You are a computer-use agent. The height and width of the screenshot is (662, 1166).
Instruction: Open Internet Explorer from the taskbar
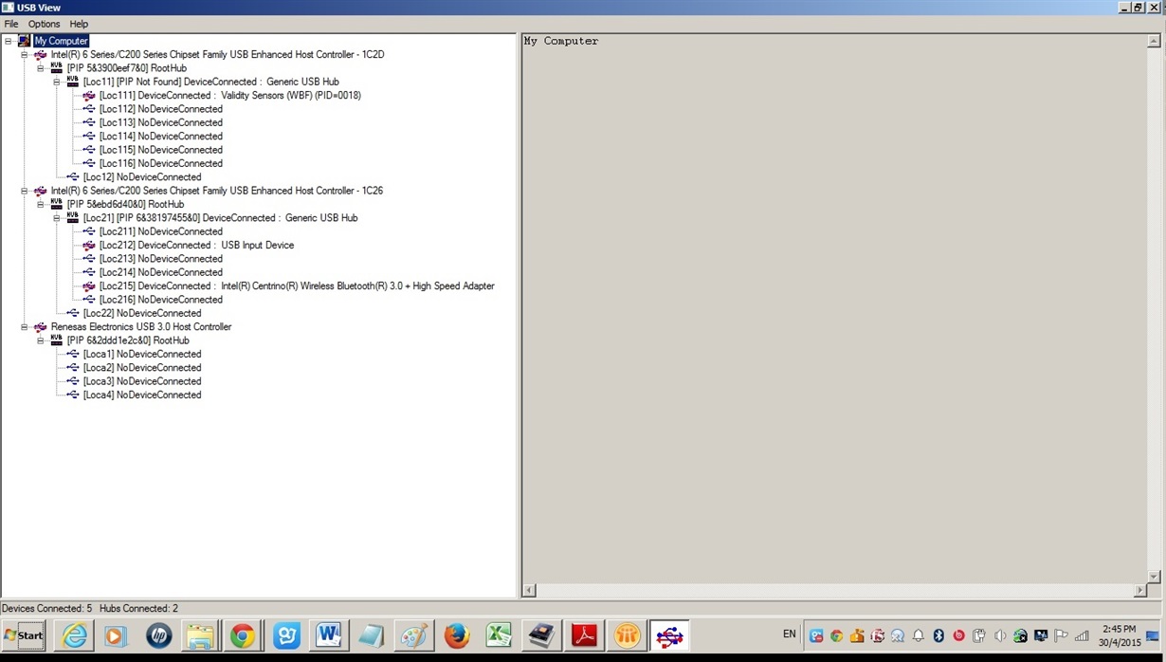point(74,635)
